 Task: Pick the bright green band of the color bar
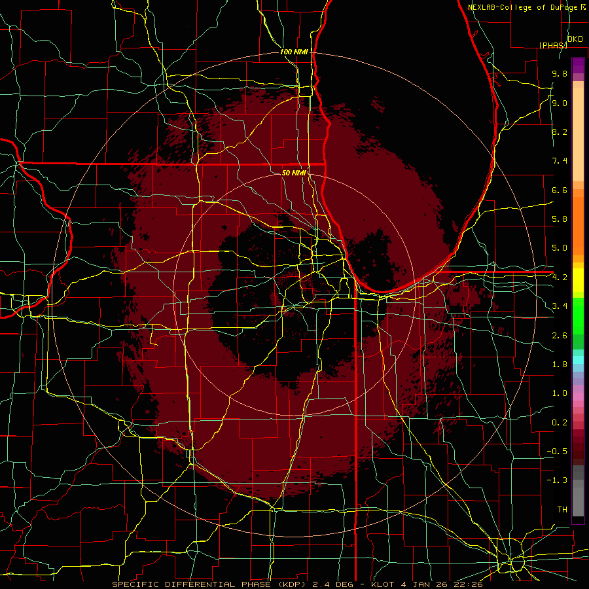578,315
